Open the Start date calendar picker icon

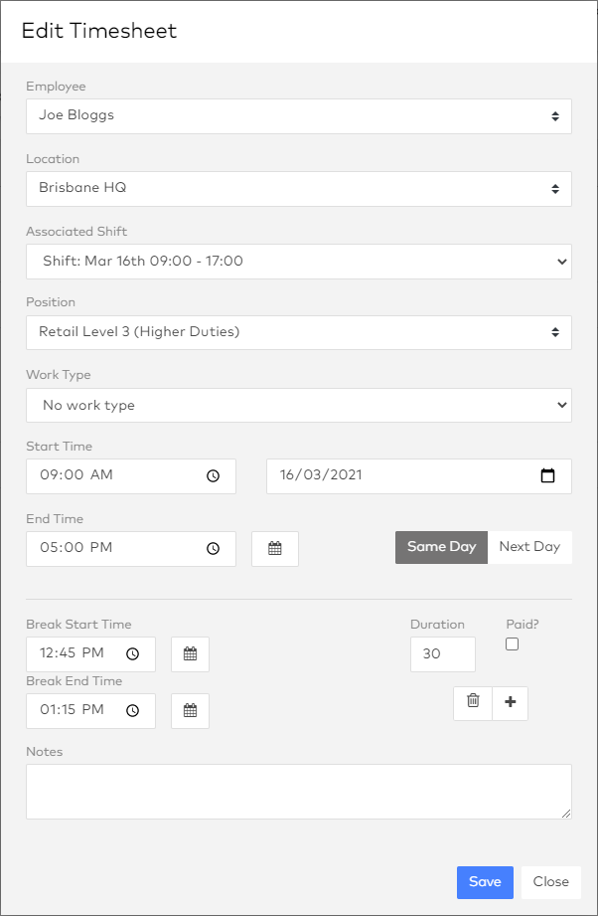(547, 475)
